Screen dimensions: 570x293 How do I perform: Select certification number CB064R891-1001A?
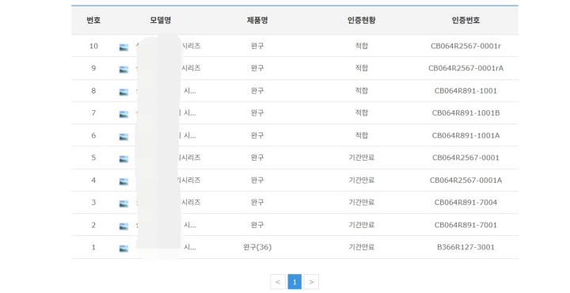(x=465, y=135)
